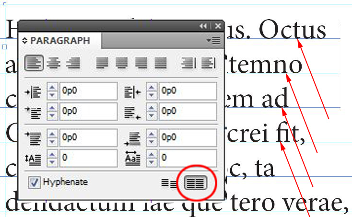
Task: Click the Space After value field
Action: click(188, 137)
